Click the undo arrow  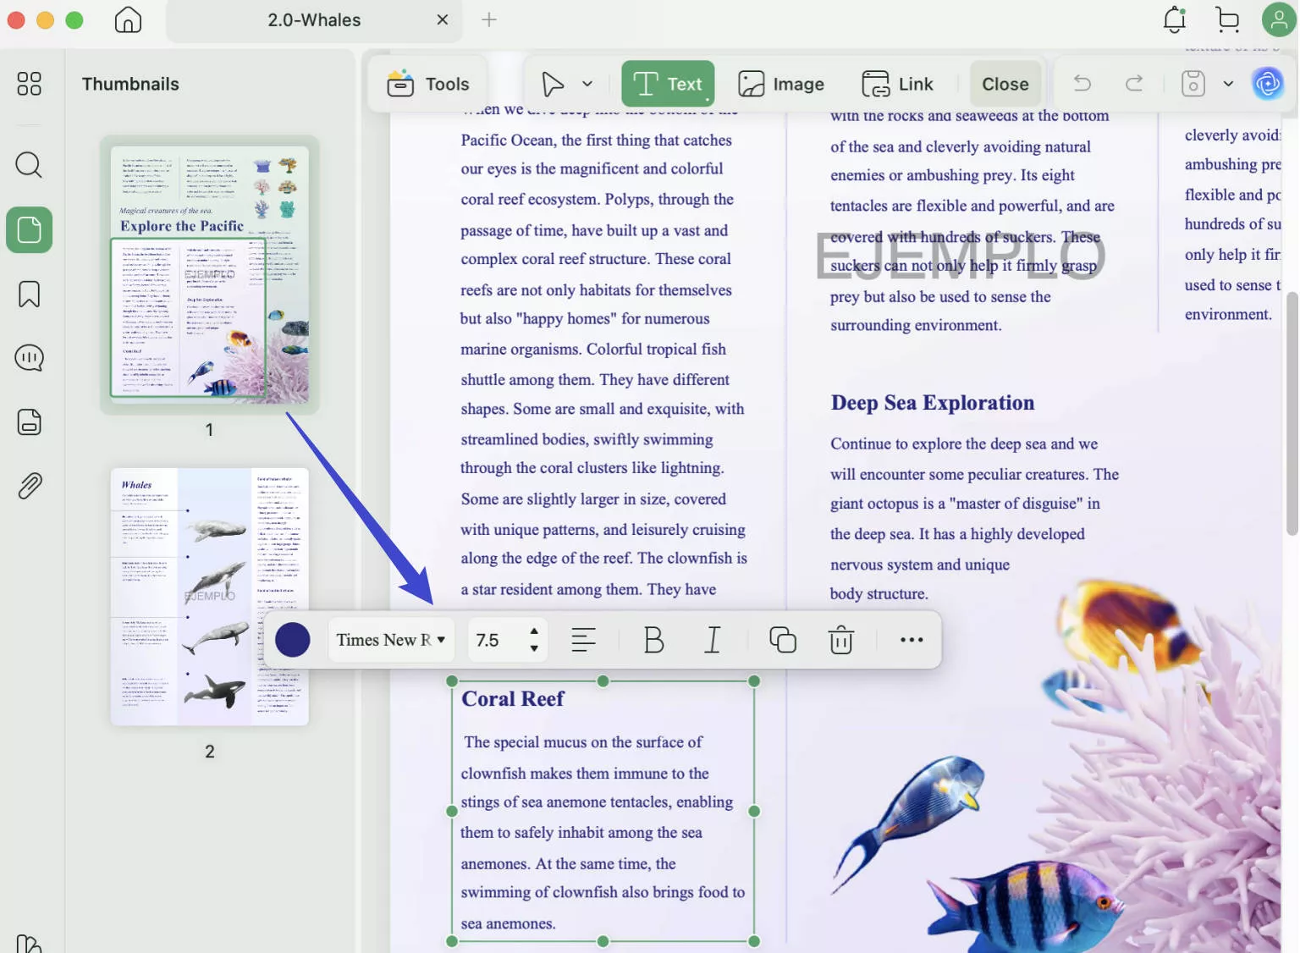tap(1082, 83)
